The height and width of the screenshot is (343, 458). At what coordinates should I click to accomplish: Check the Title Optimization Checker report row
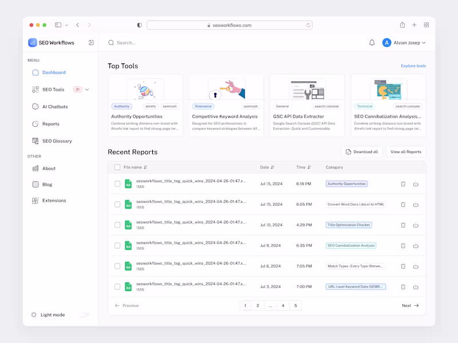[117, 225]
